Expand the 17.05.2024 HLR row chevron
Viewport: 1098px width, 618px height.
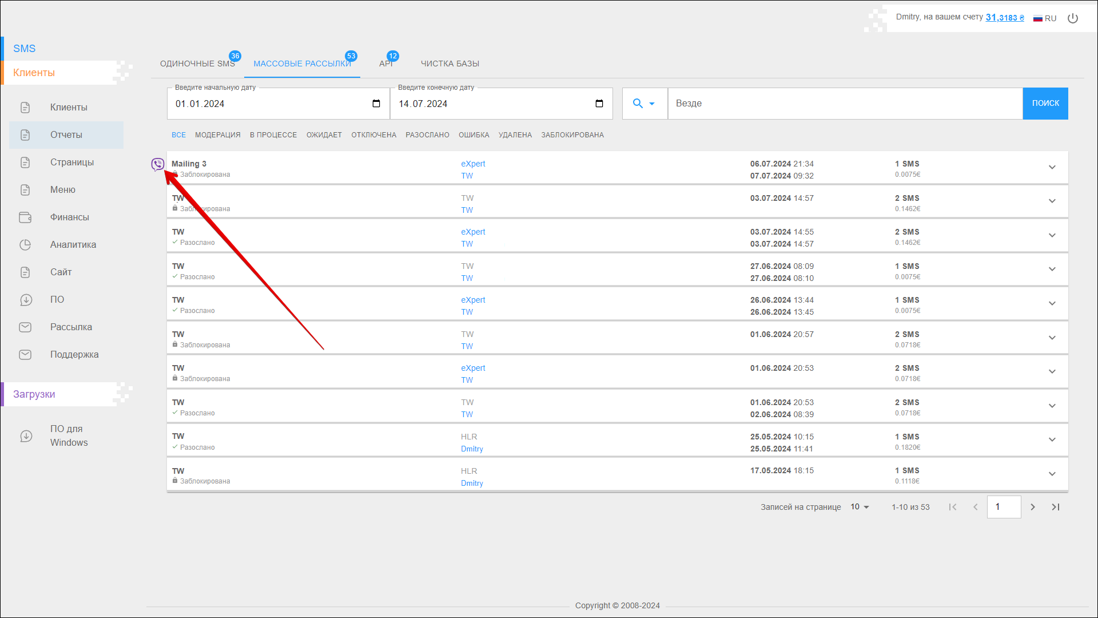pos(1052,474)
